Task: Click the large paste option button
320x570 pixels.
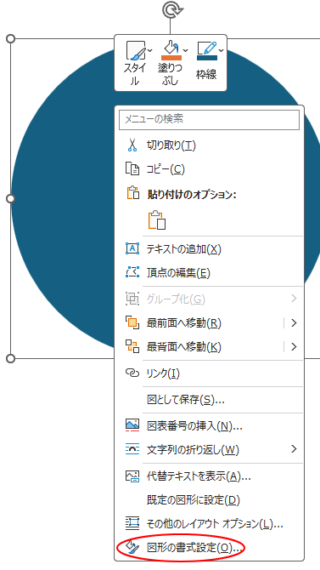Action: coord(157,220)
